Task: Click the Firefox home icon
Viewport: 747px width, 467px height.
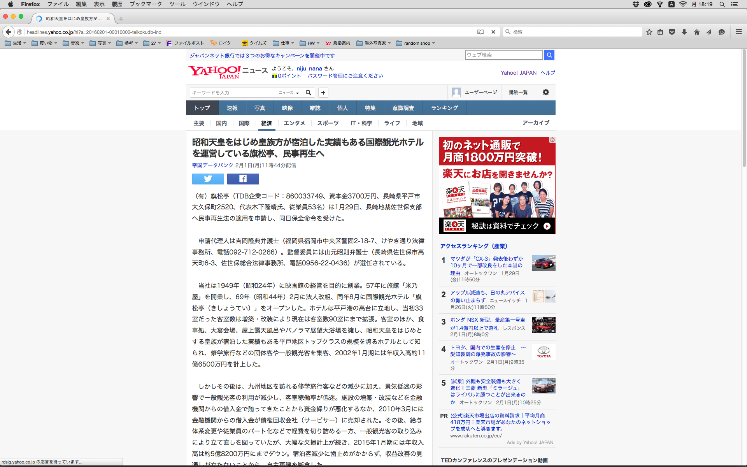Action: pos(696,32)
